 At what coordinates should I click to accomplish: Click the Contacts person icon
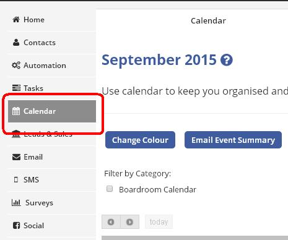(x=16, y=43)
